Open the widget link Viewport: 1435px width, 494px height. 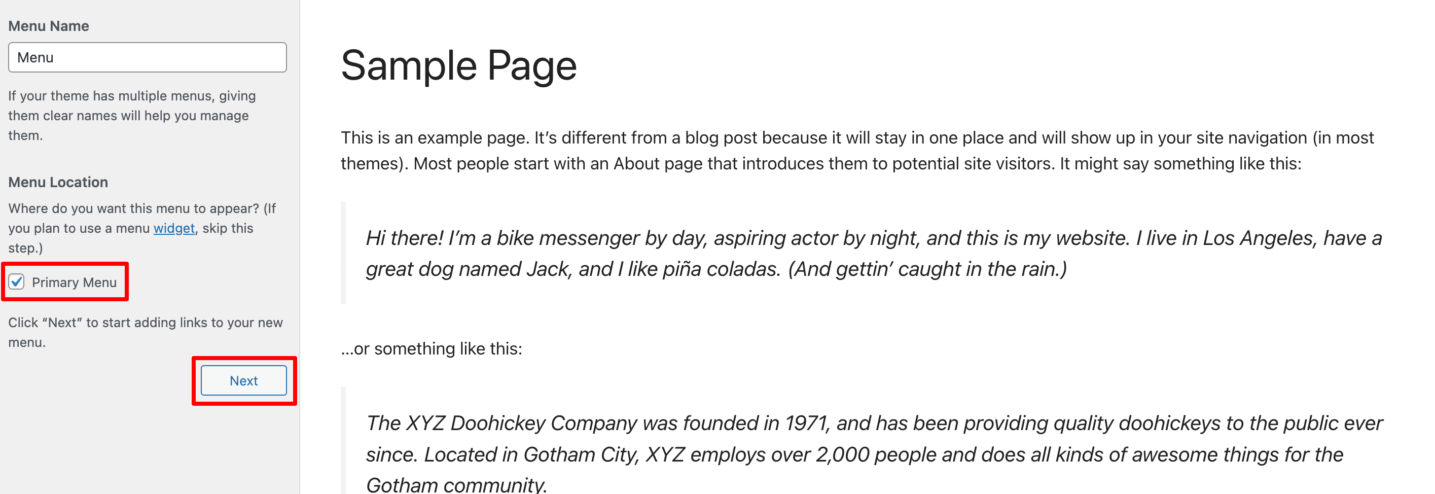pos(174,228)
